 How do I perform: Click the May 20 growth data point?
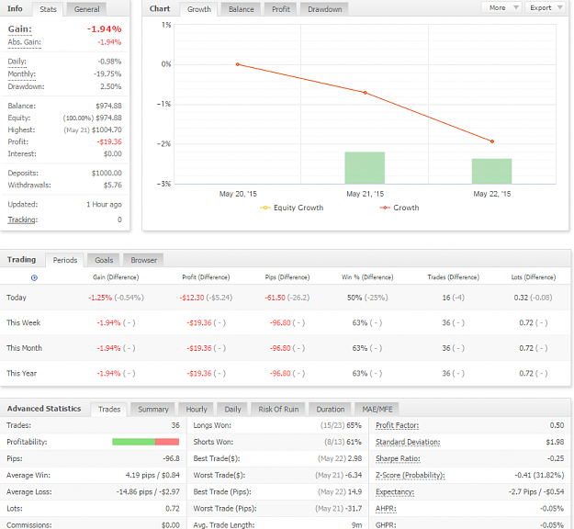coord(238,64)
